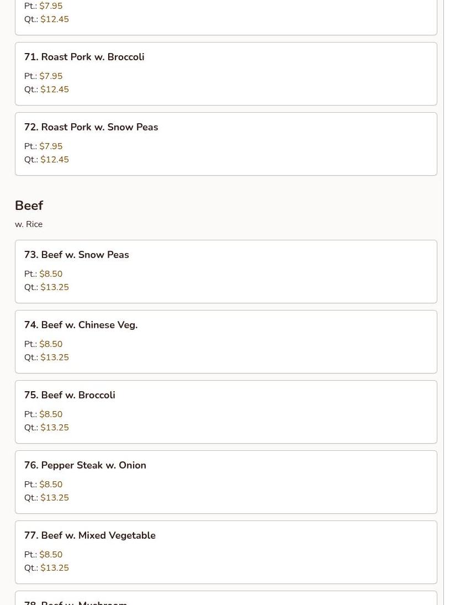Image resolution: width=455 pixels, height=605 pixels.
Task: Select Pt. $7.95 price under Roast Pork w. Broccoli
Action: 43,76
